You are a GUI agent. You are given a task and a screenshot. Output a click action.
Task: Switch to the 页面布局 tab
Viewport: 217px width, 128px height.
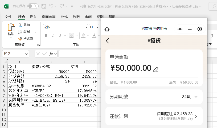pyautogui.click(x=48, y=17)
